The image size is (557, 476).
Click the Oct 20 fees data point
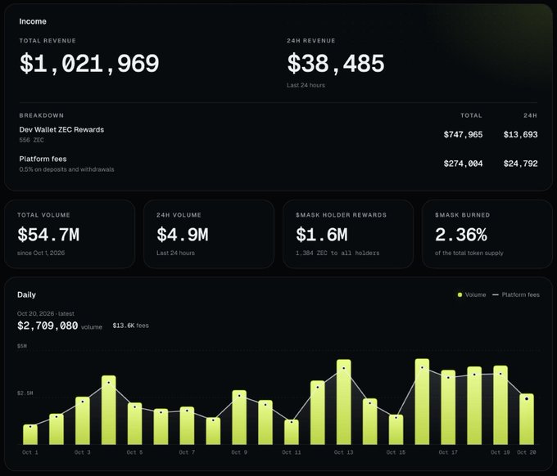(527, 398)
